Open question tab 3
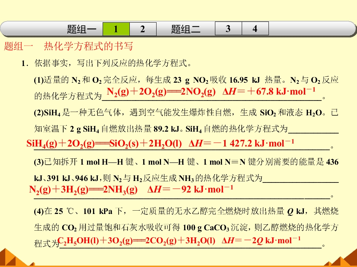Viewport: 357px width, 267px height. pos(228,29)
